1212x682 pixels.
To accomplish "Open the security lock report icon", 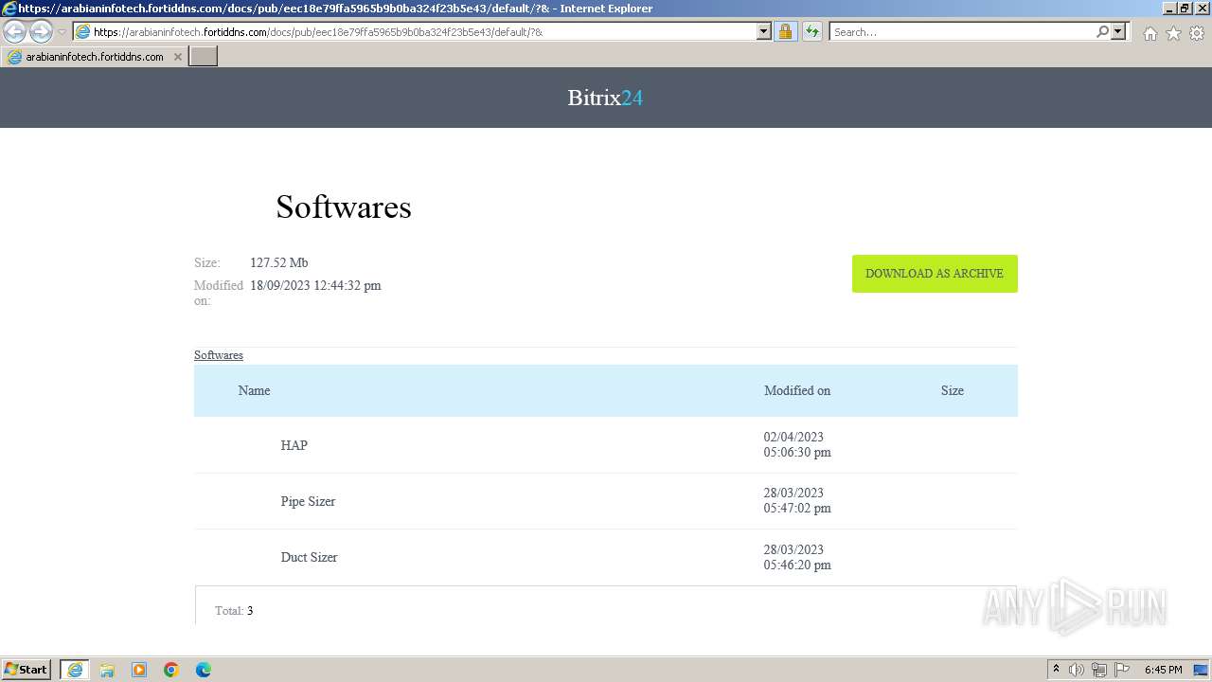I will point(785,31).
